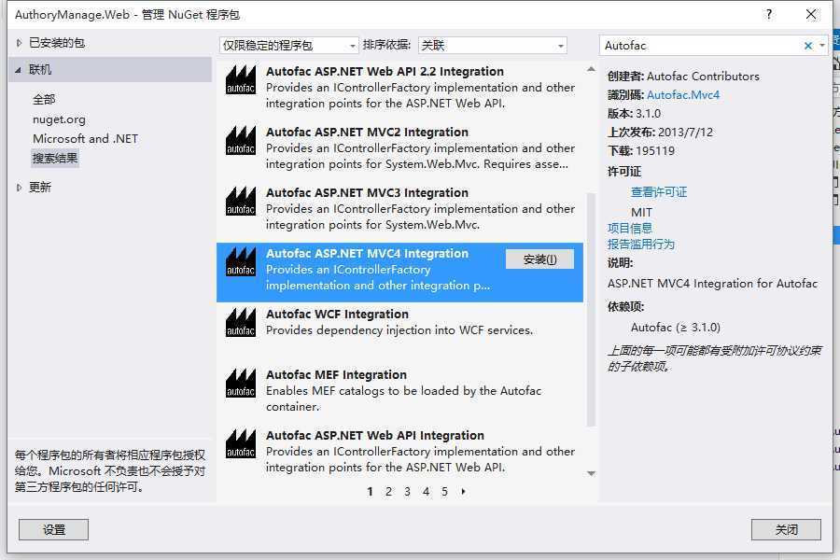Click download count 195119
Image resolution: width=840 pixels, height=560 pixels.
click(x=655, y=150)
